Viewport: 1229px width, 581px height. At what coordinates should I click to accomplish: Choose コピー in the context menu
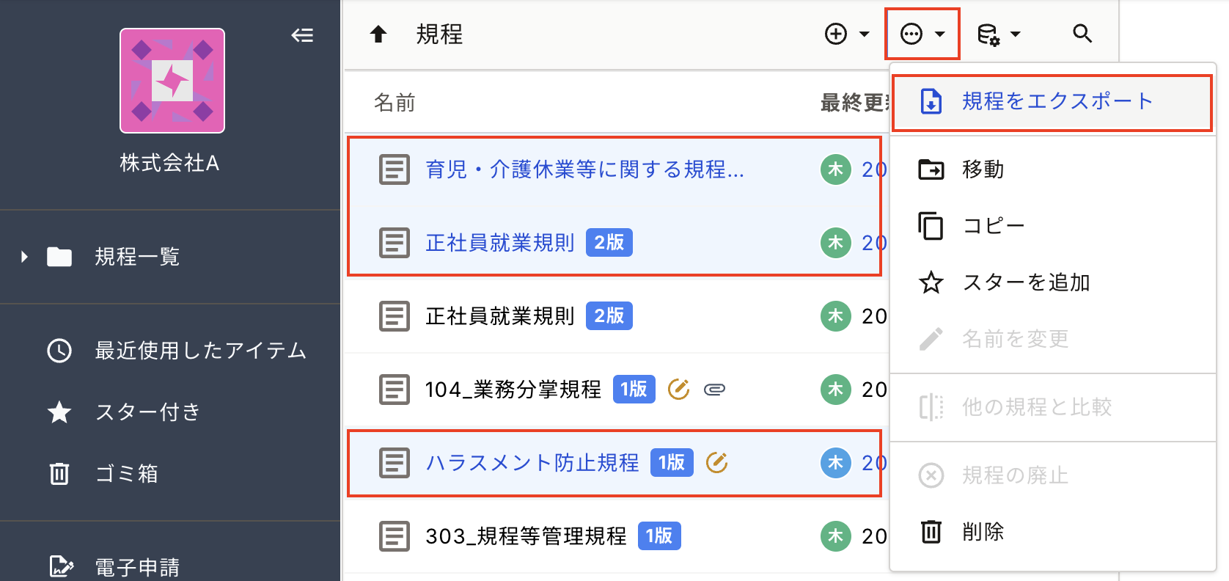1052,225
